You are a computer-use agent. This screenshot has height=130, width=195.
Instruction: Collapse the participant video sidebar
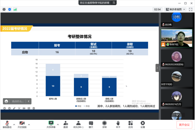tap(157, 68)
